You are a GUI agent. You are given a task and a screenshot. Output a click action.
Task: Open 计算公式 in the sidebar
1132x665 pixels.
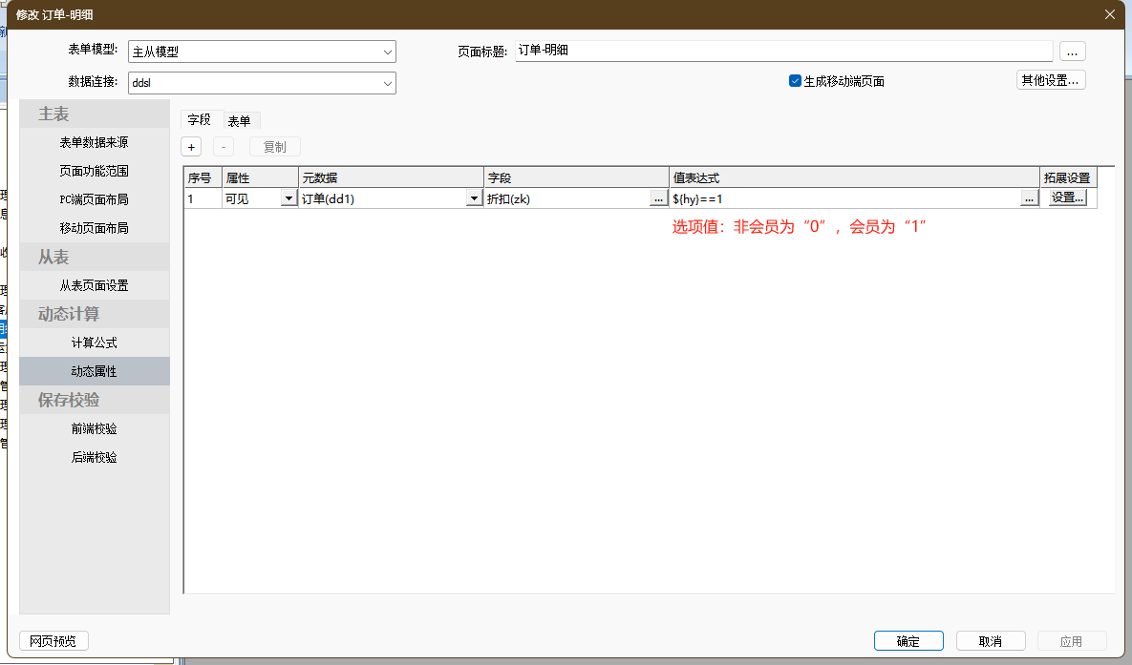point(95,343)
